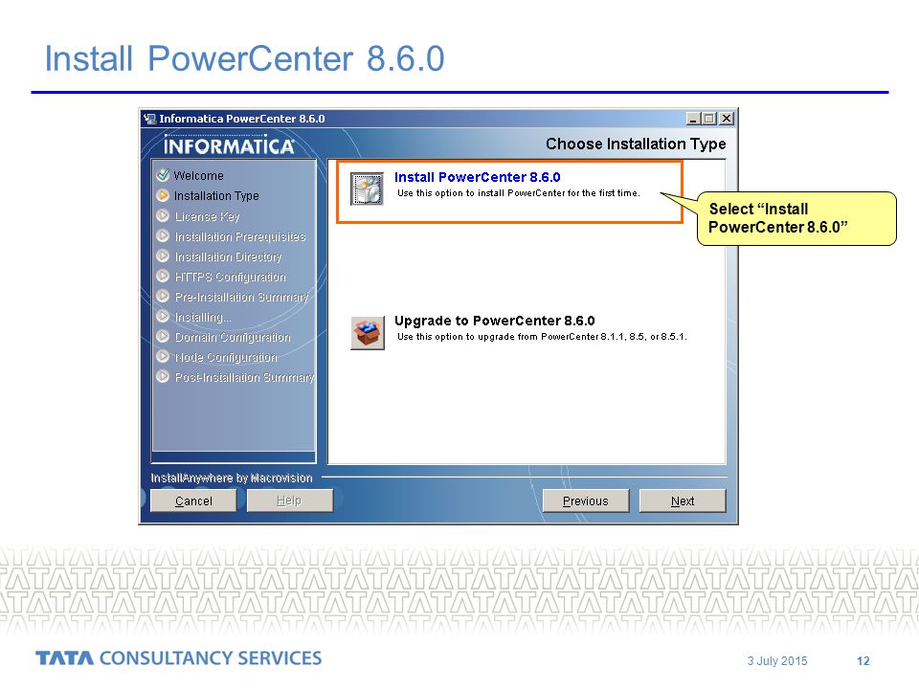The height and width of the screenshot is (689, 919).
Task: Click the License Key step icon
Action: tap(163, 215)
